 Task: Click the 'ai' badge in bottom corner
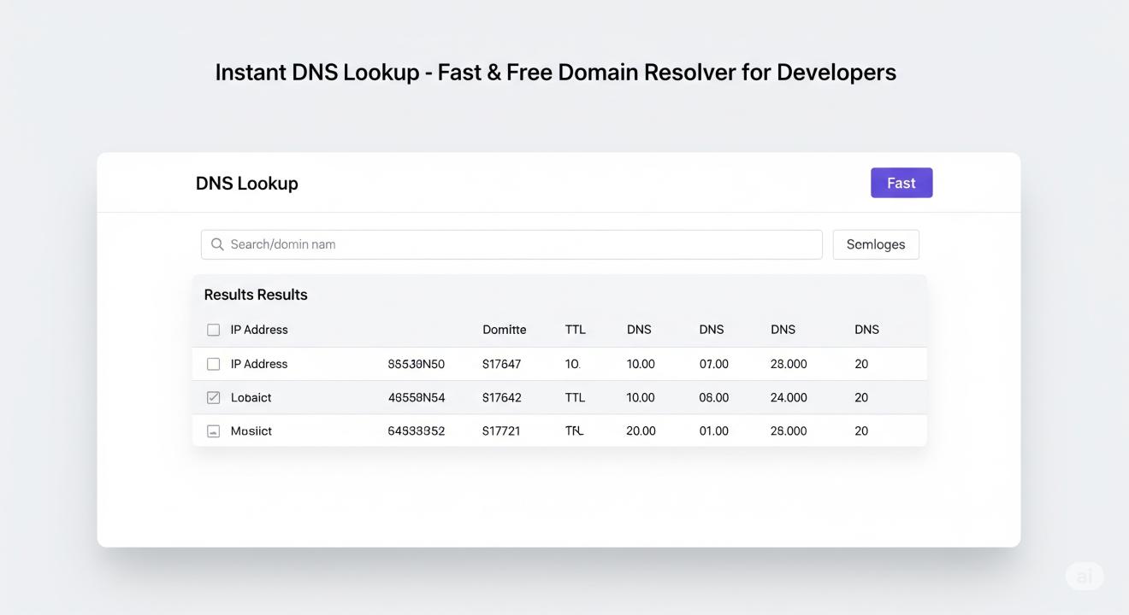pyautogui.click(x=1084, y=577)
